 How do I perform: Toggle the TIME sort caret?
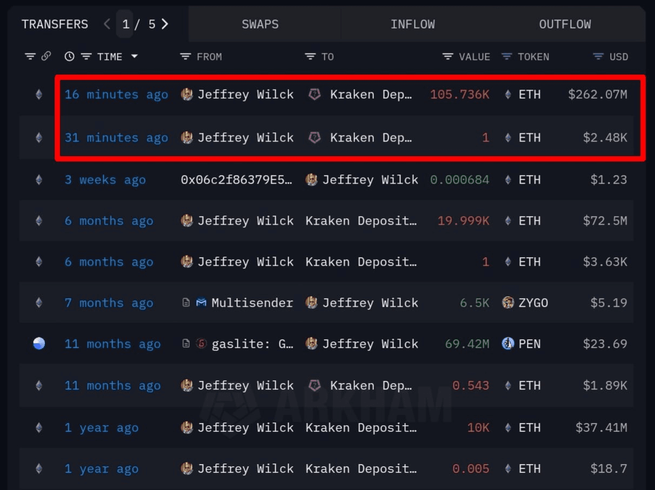[x=134, y=57]
